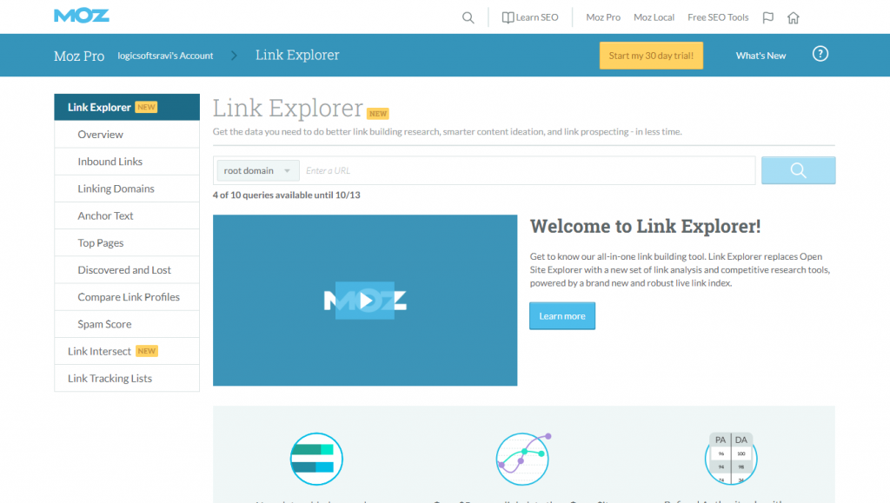Screen dimensions: 890x503
Task: Go to home via house icon
Action: [793, 17]
